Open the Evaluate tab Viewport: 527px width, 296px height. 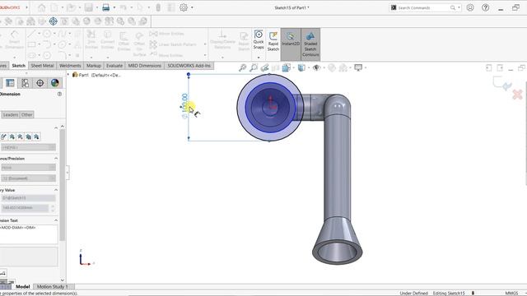pyautogui.click(x=114, y=66)
